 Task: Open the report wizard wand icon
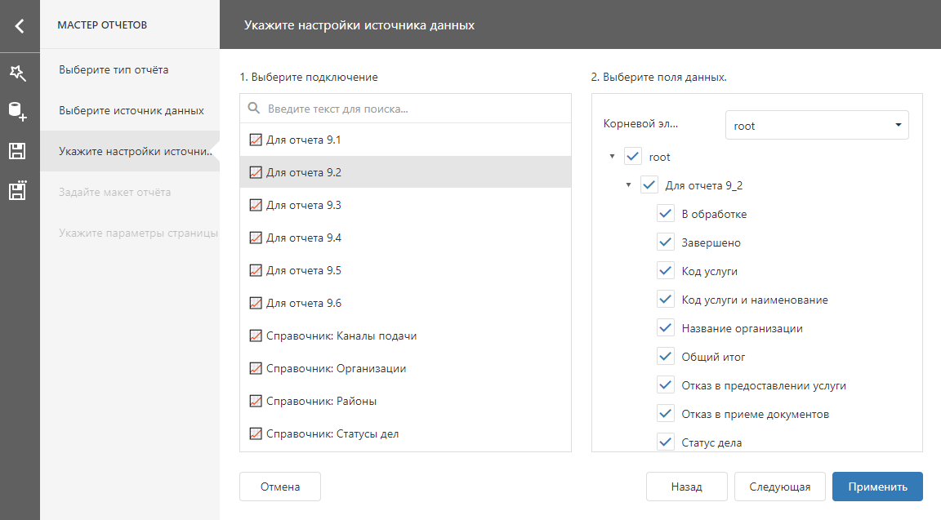point(18,73)
